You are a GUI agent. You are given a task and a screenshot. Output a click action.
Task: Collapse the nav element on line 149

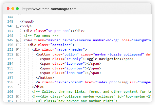[x=18, y=40]
